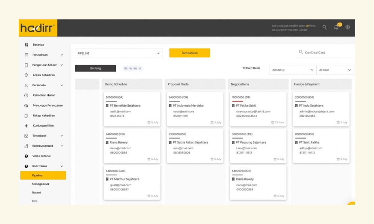374x224 pixels.
Task: Click the Invoice & Payment column header
Action: (321, 84)
